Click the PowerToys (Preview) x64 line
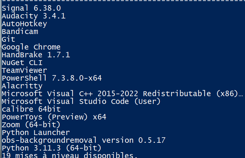245x158 pixels. tap(54, 117)
